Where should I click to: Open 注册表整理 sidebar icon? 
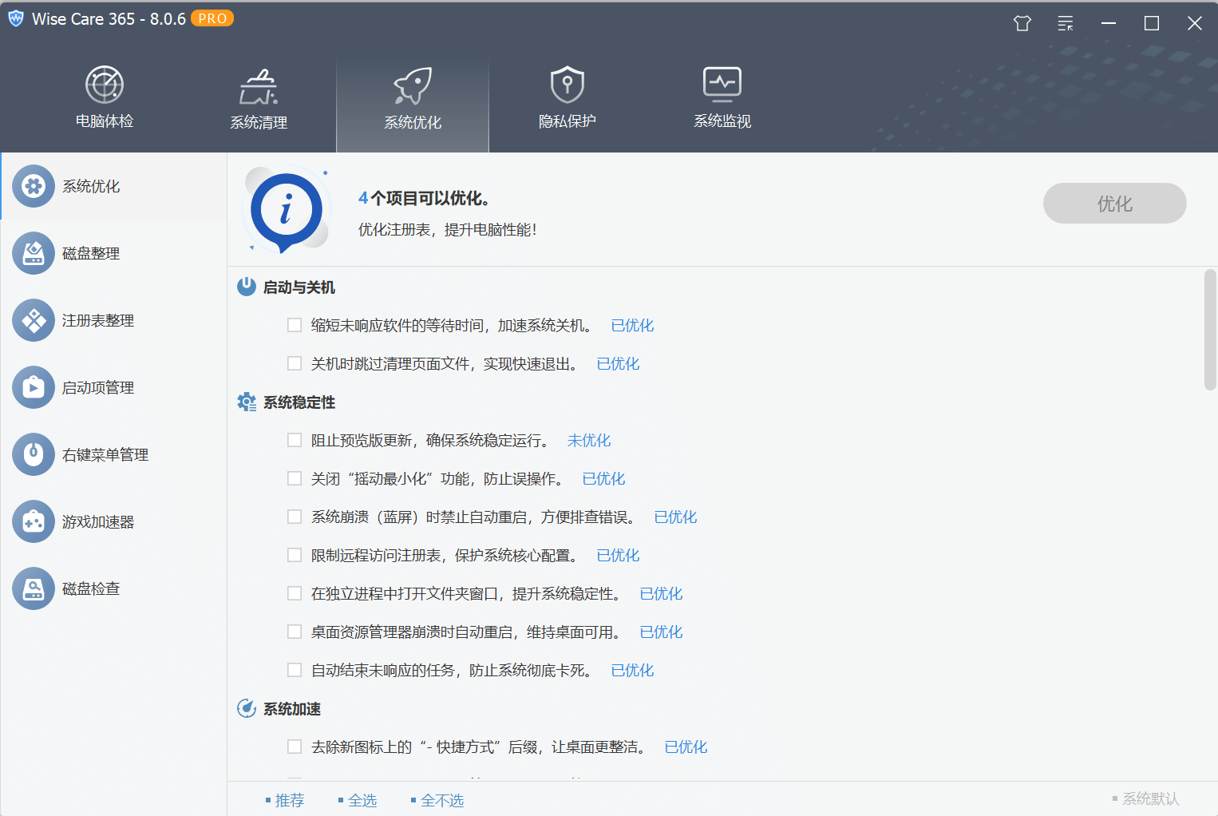click(x=34, y=320)
